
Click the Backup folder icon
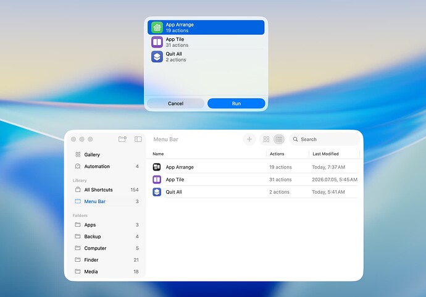tap(78, 236)
